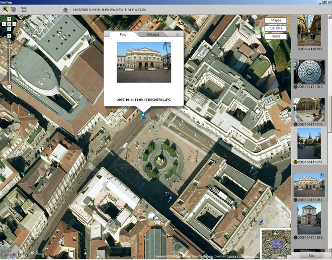This screenshot has height=260, width=332.
Task: Click the center map control button
Action: [9, 24]
